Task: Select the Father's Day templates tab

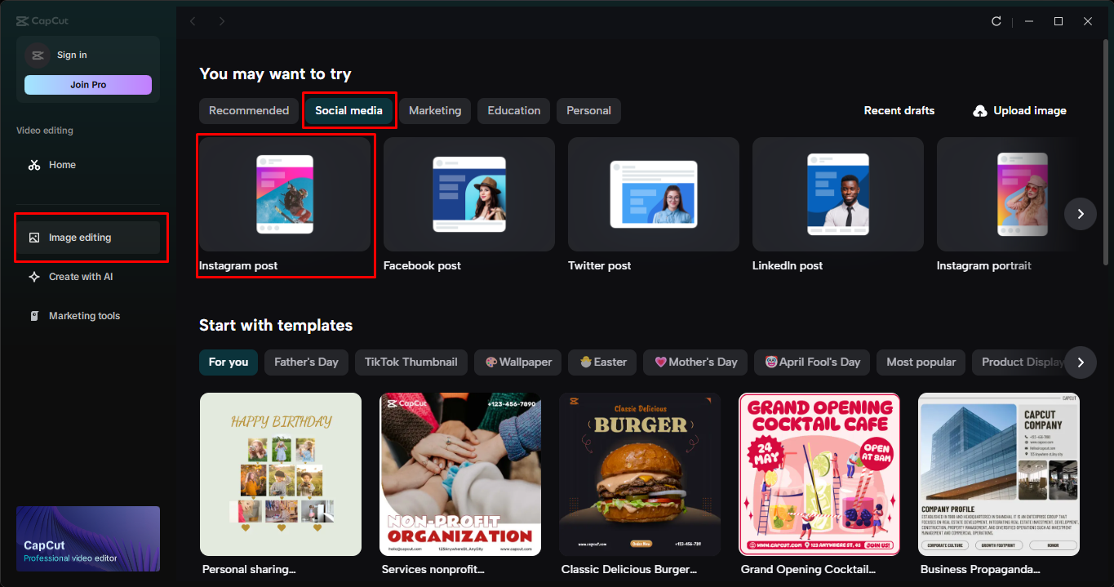Action: 306,362
